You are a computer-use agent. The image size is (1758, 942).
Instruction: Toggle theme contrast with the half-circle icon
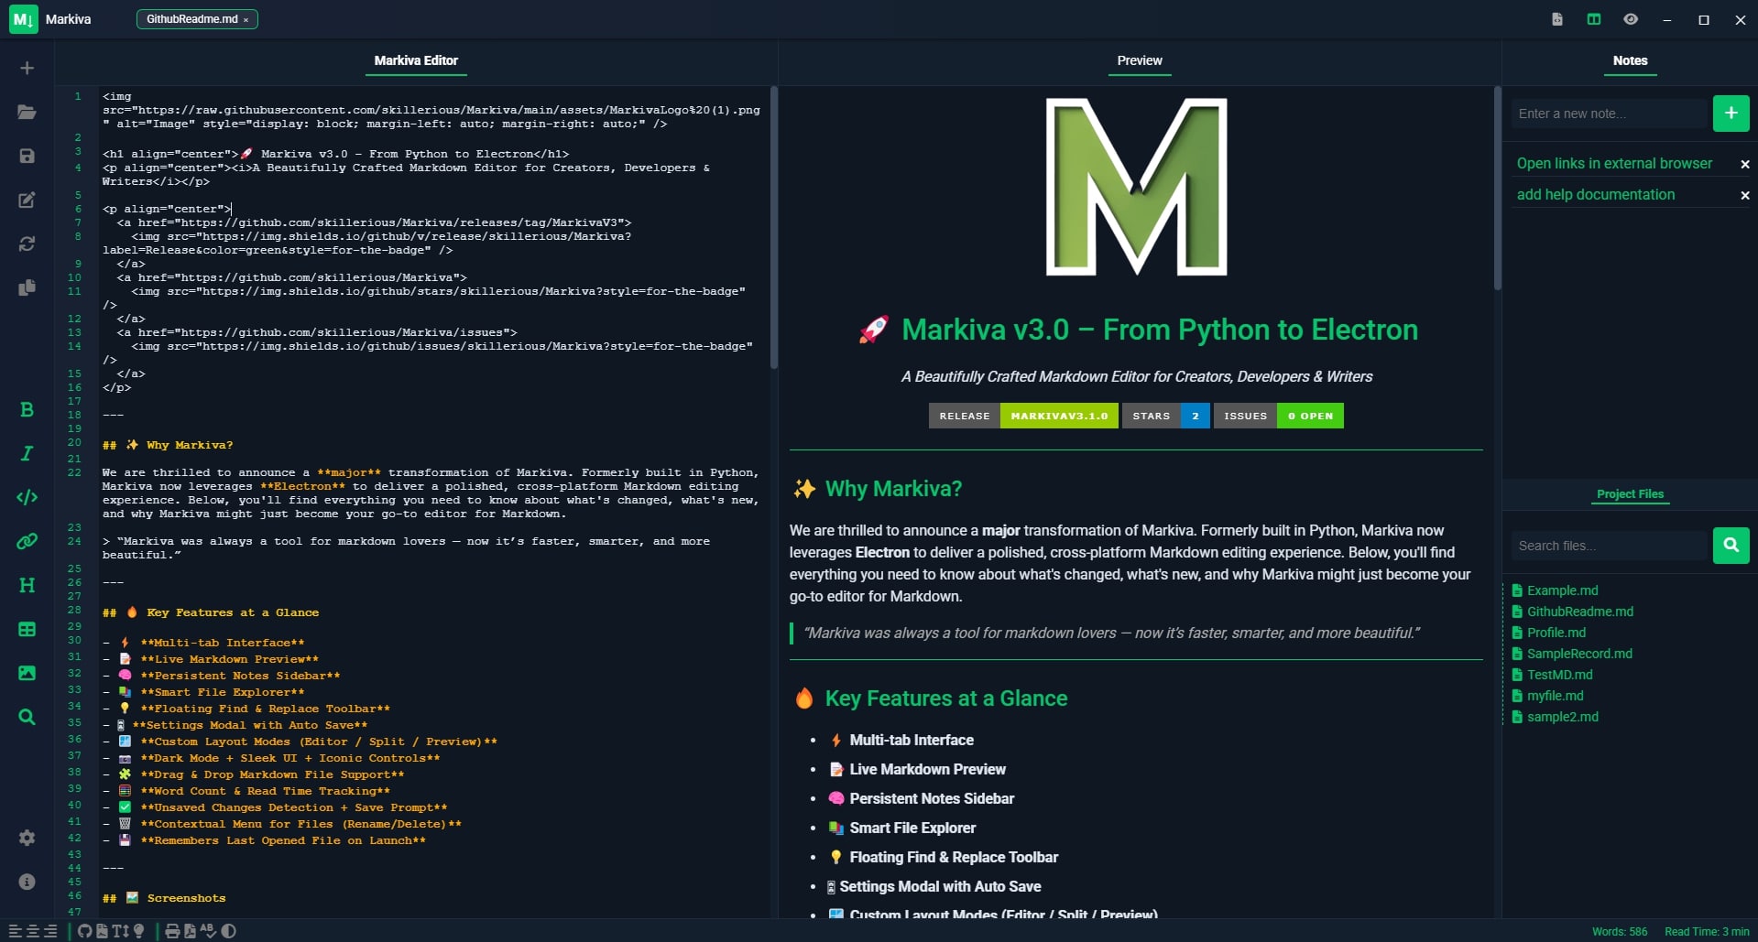click(229, 931)
